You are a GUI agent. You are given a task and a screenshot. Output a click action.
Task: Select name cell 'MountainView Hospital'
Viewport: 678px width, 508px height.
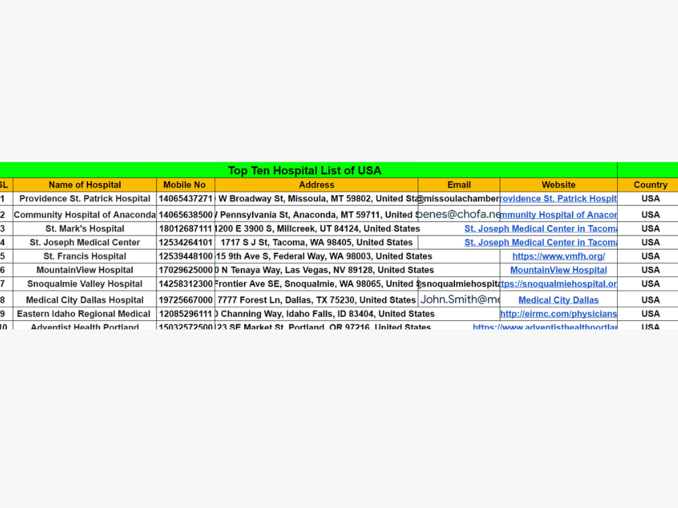(85, 270)
